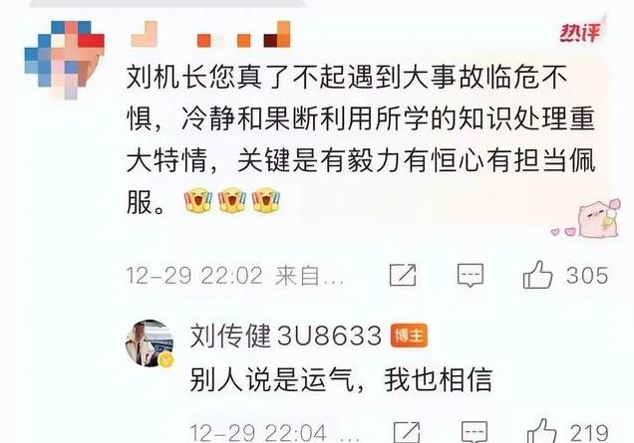Repost the top comment using the share icon
The image size is (634, 443).
403,275
